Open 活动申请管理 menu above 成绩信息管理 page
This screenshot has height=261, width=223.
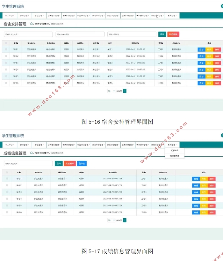(98, 145)
